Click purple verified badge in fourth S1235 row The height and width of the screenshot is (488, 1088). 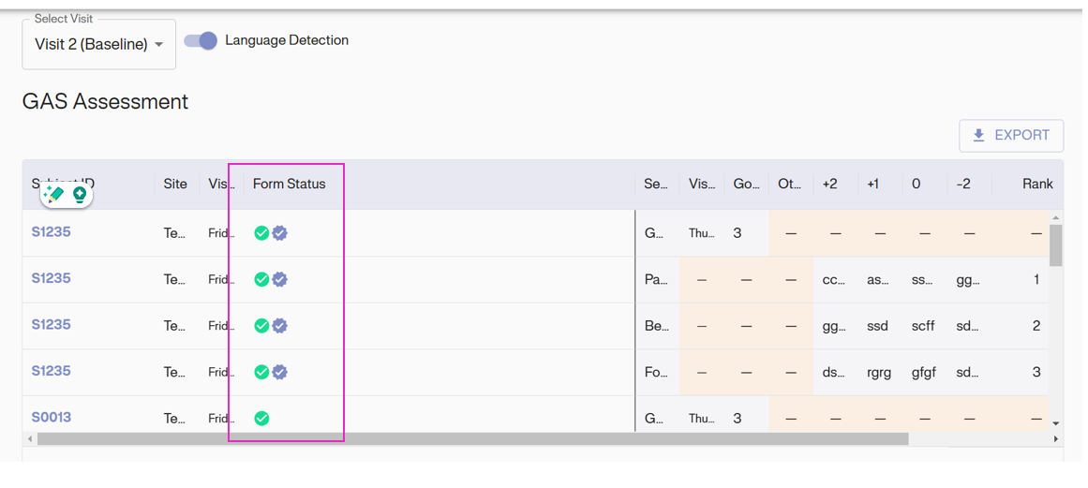click(279, 372)
